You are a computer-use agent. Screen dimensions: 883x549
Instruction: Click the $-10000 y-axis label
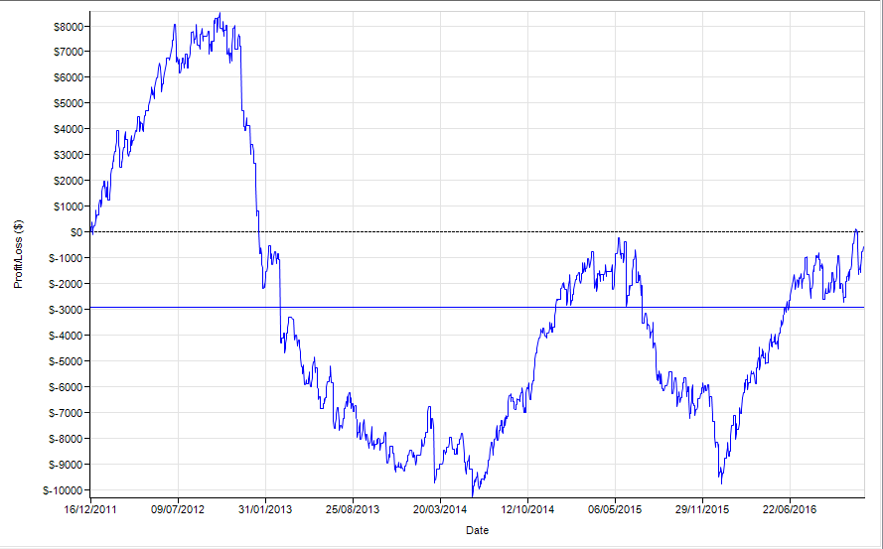(x=64, y=491)
